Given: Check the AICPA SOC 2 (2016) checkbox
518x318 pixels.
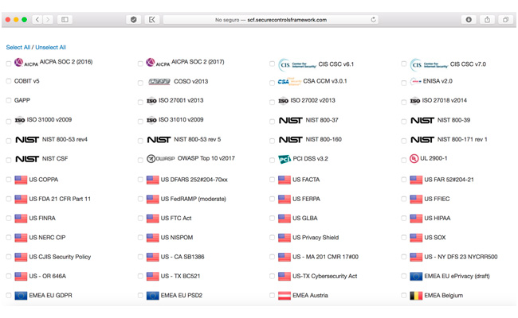Looking at the screenshot, I should (9, 63).
